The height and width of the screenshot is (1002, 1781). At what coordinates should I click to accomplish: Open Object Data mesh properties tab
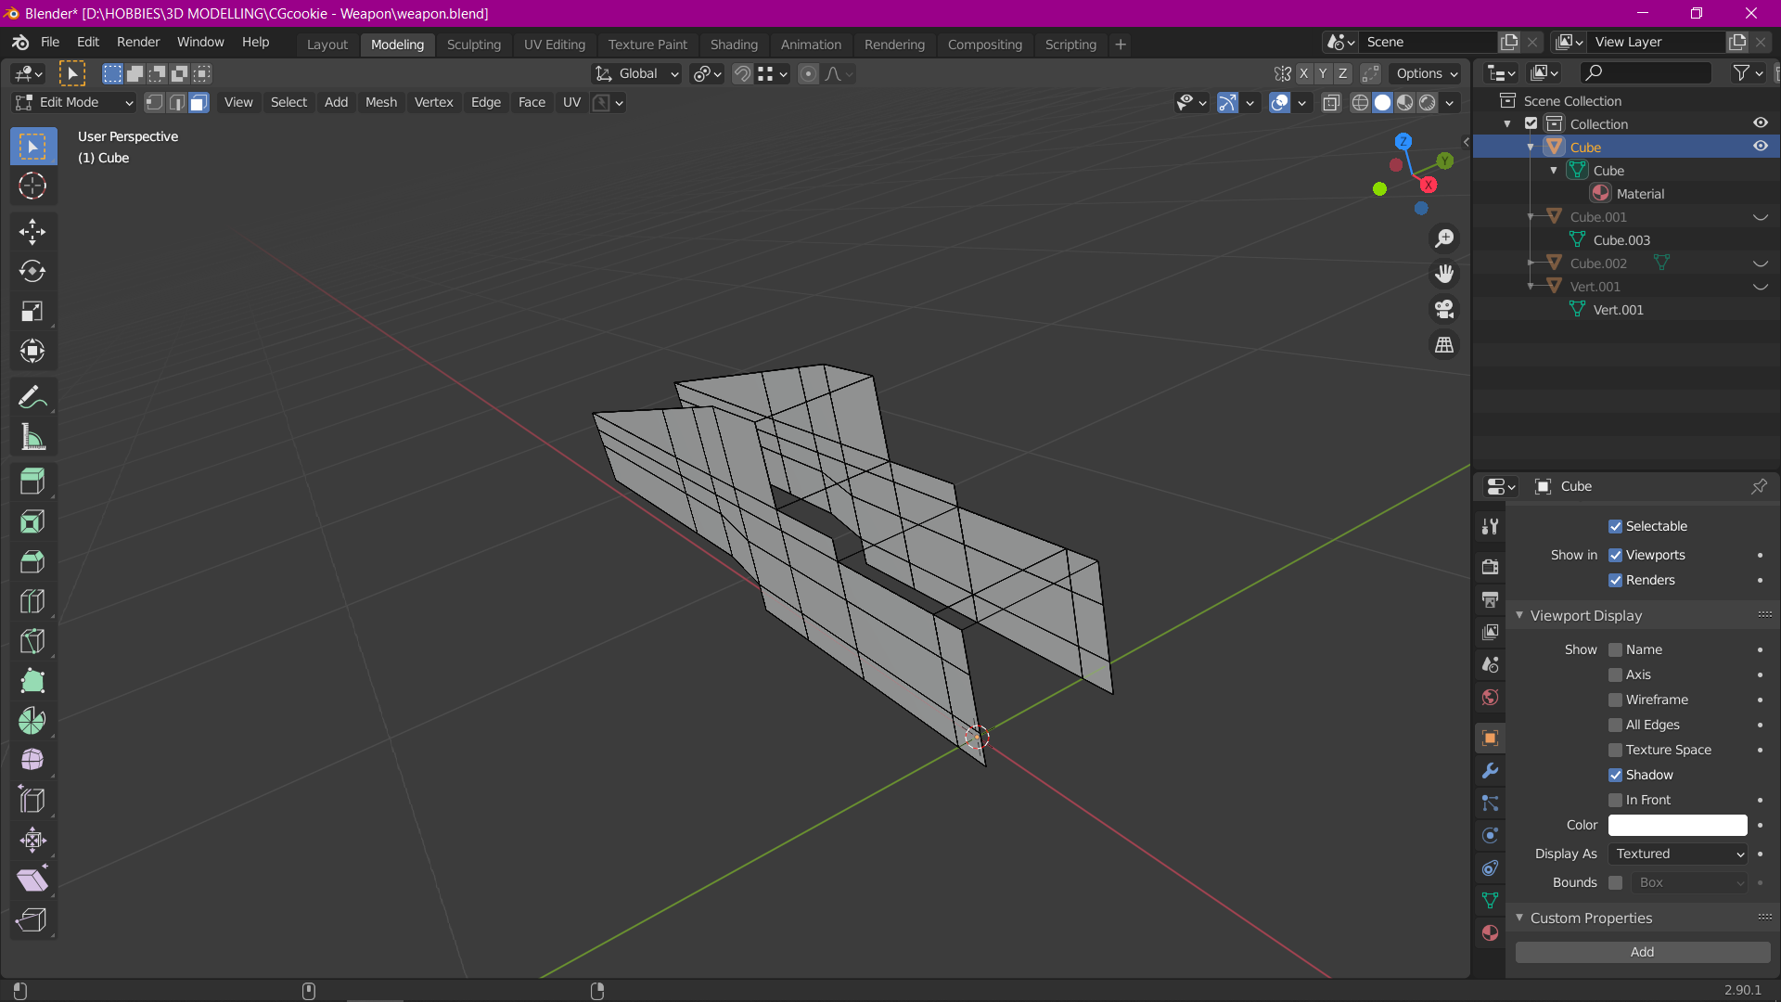pos(1490,901)
